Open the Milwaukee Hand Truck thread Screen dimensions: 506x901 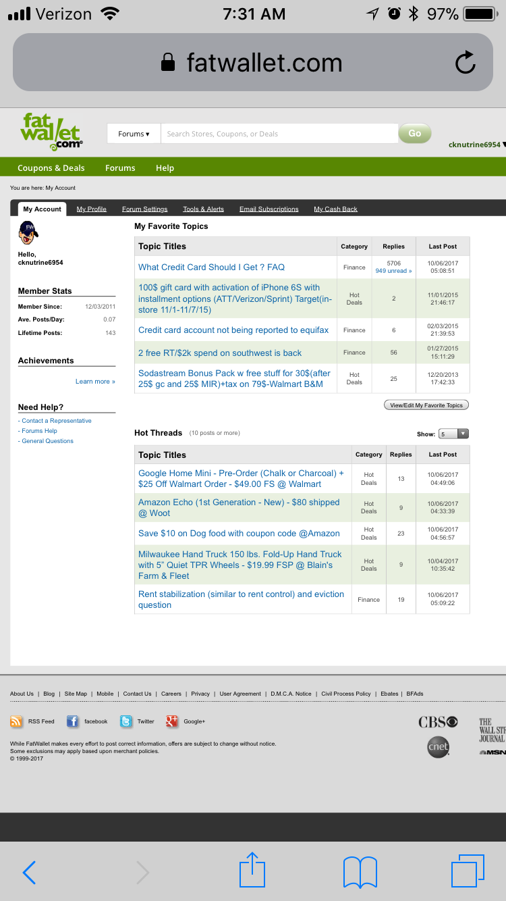click(240, 565)
